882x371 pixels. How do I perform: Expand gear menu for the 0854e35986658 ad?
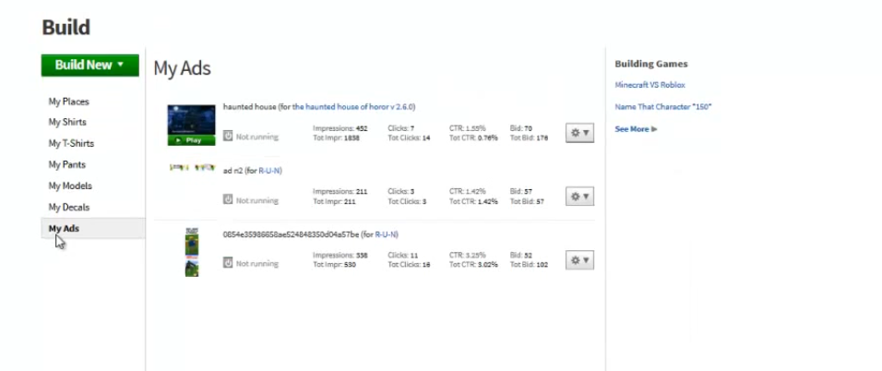click(579, 260)
